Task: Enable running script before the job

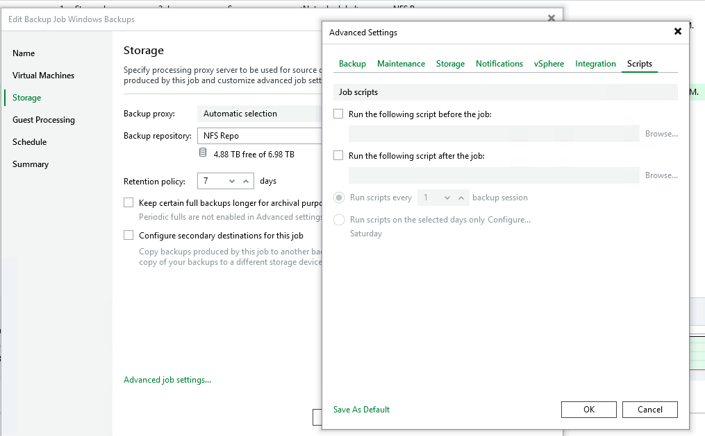Action: click(x=338, y=114)
